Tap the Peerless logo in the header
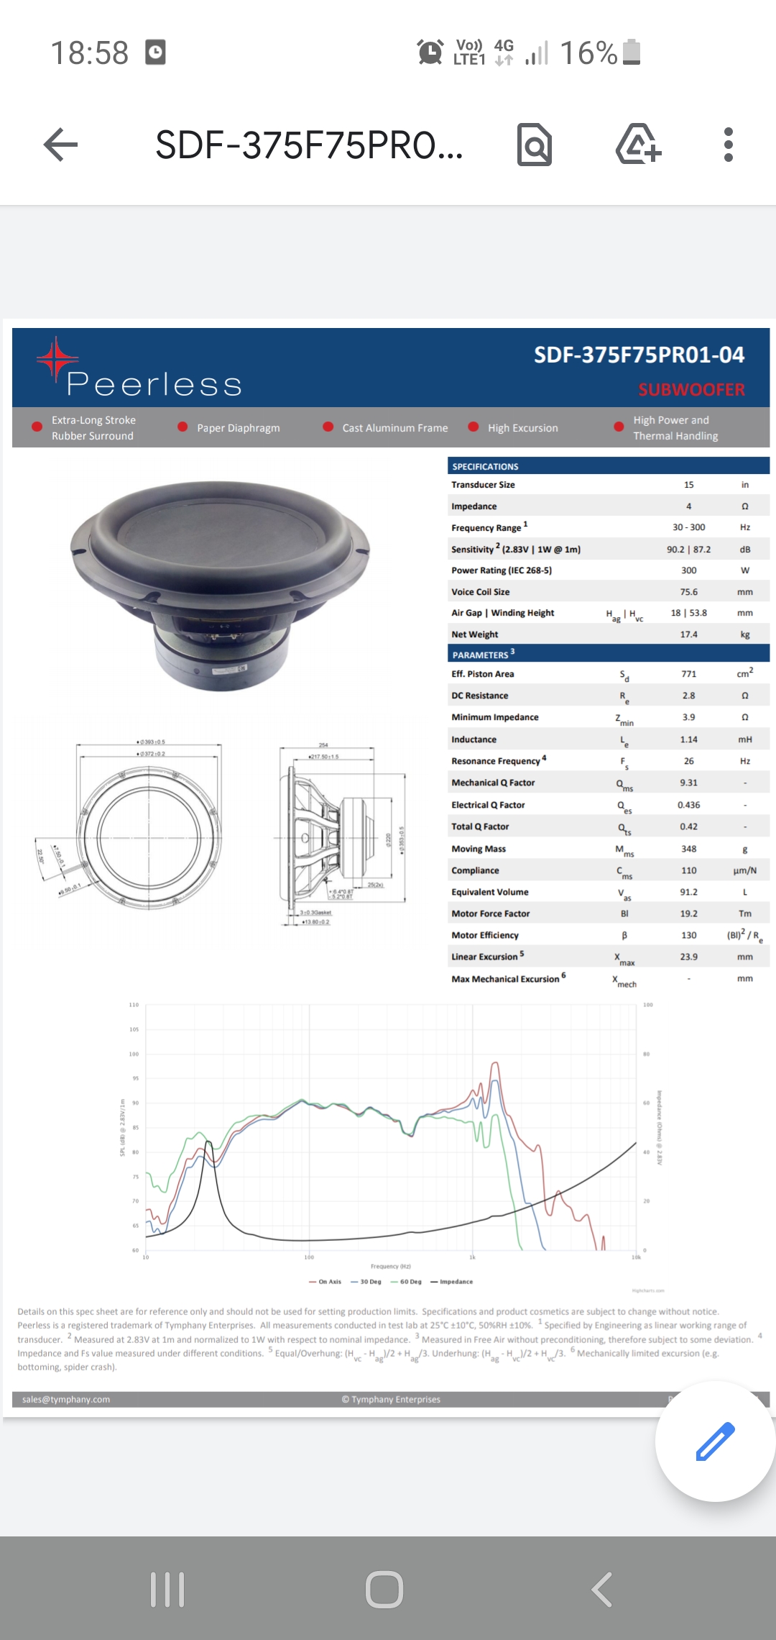 (x=140, y=368)
